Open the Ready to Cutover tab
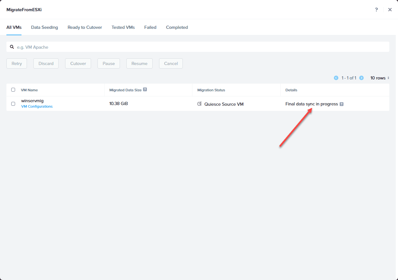 (85, 27)
